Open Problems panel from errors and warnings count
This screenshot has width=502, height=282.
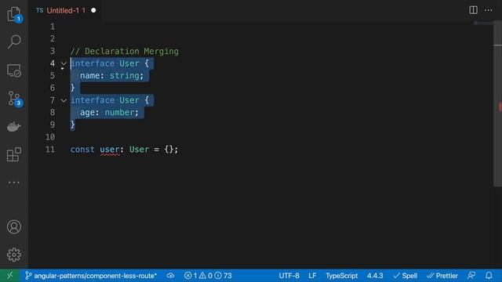208,275
